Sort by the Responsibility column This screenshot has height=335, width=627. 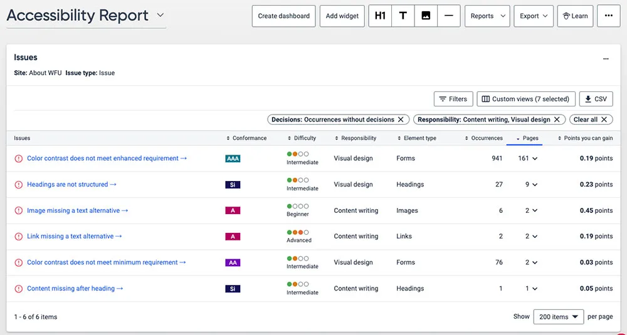[x=356, y=138]
